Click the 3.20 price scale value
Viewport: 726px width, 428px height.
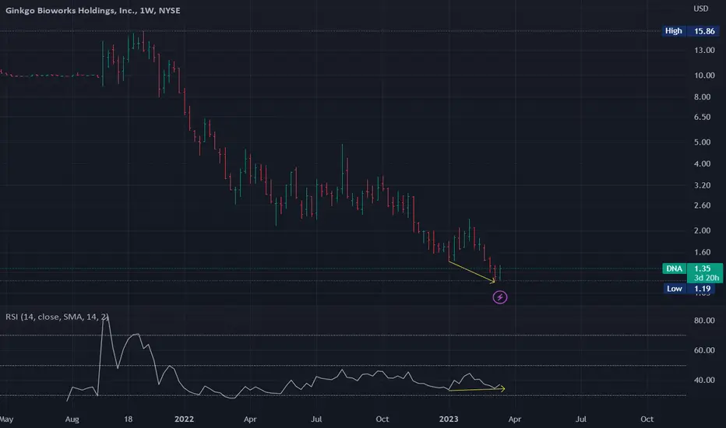[702, 185]
